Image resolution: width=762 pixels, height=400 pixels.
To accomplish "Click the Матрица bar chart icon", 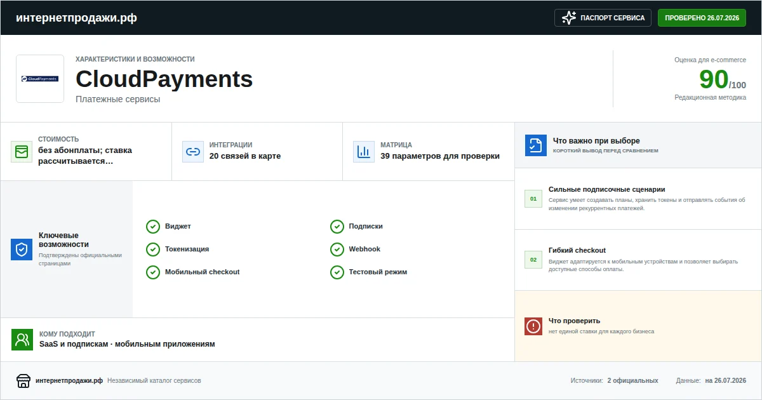I will pos(364,152).
